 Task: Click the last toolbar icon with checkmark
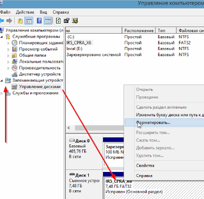point(75,21)
